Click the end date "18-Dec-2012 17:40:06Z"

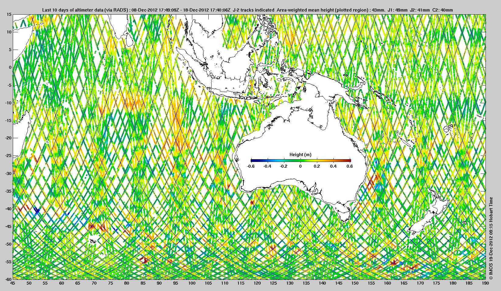pos(207,10)
